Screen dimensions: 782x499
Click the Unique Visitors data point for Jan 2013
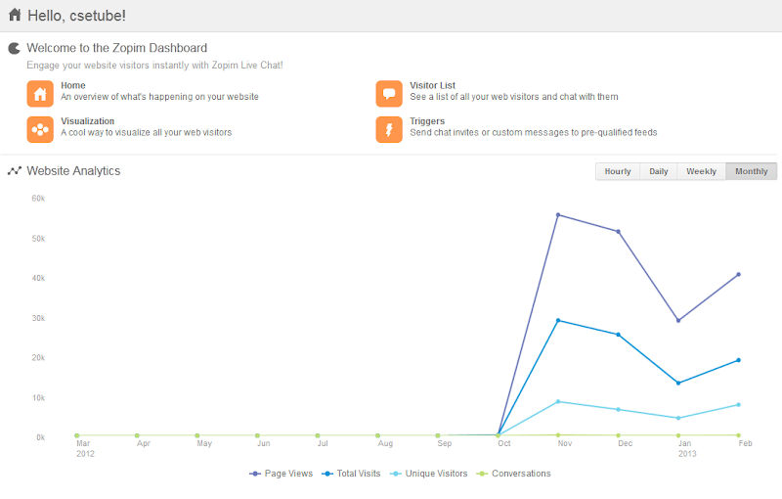[678, 418]
